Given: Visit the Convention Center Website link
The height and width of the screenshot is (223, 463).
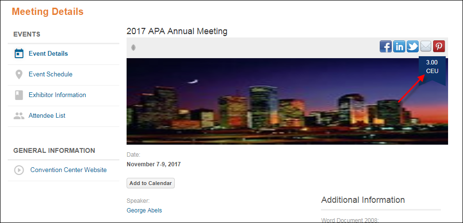Looking at the screenshot, I should click(x=68, y=170).
